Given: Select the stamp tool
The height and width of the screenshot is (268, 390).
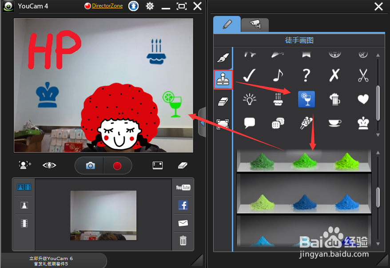Looking at the screenshot, I should pos(223,79).
